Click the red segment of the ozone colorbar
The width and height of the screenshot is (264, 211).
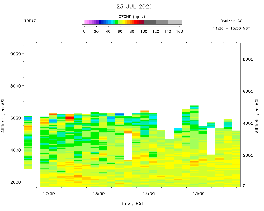(x=135, y=22)
